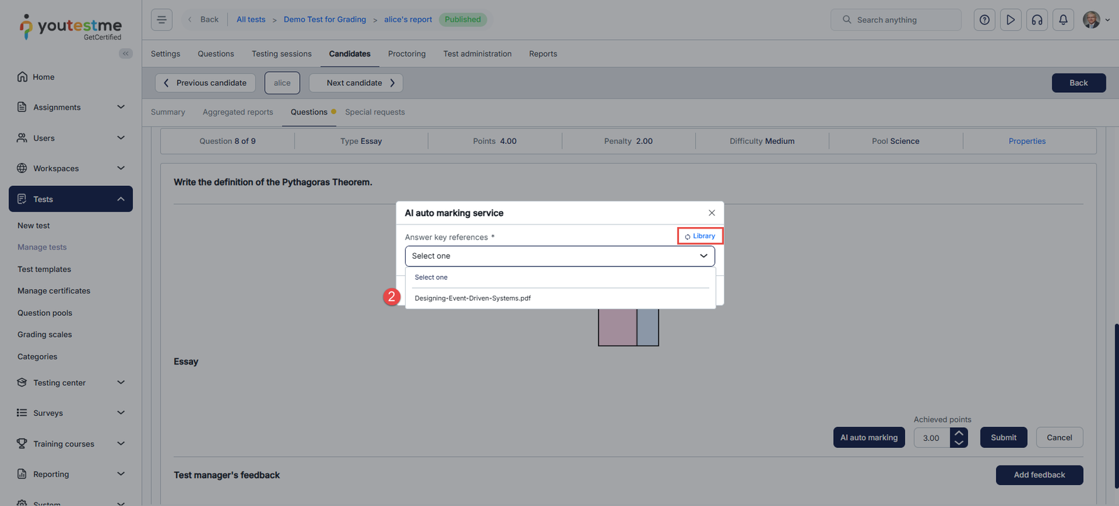The width and height of the screenshot is (1119, 506).
Task: Click the play tutorial icon
Action: [x=1011, y=20]
